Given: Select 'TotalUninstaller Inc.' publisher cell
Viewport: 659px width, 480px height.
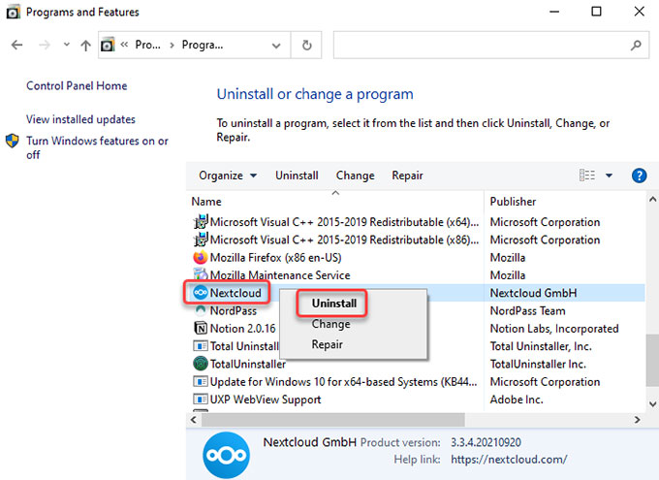Looking at the screenshot, I should pos(538,364).
